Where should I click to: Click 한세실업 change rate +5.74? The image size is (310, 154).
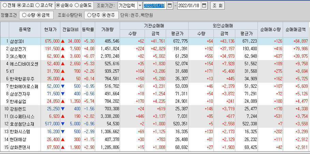pos(89,101)
